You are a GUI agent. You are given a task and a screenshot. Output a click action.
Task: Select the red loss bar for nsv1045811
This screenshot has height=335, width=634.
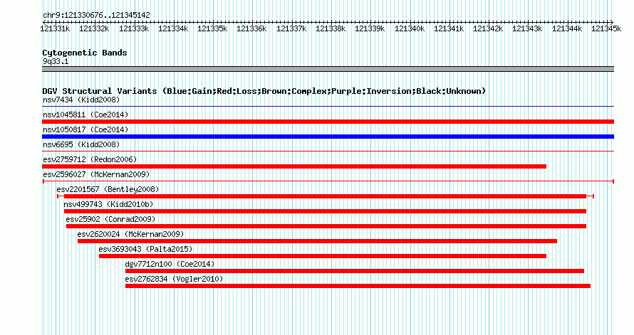328,122
